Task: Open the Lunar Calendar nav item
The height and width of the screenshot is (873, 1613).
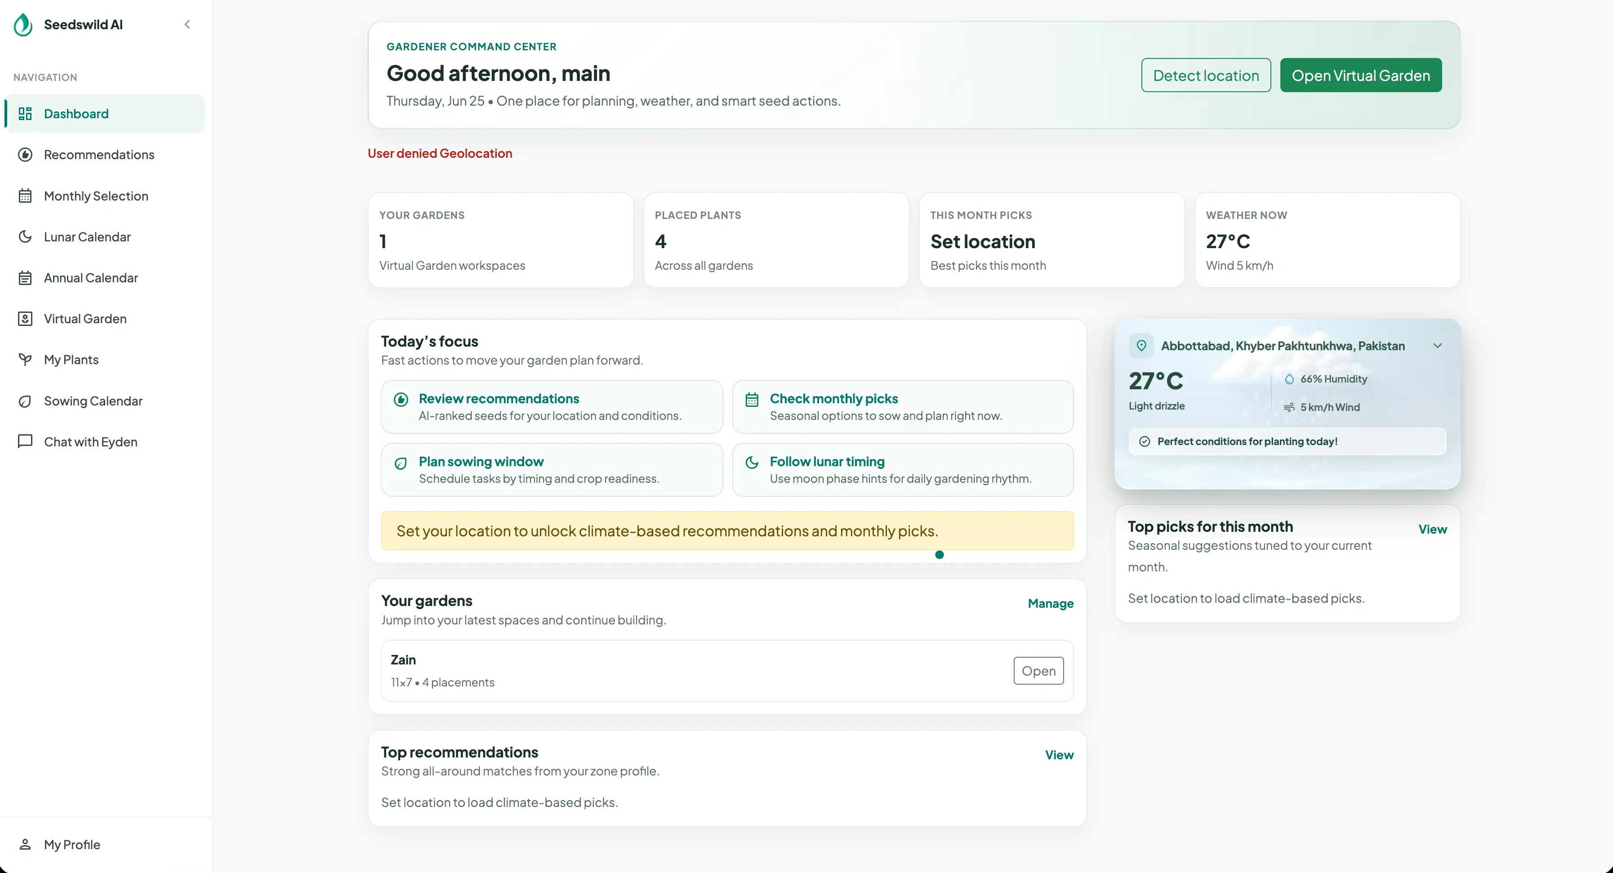Action: click(x=105, y=237)
